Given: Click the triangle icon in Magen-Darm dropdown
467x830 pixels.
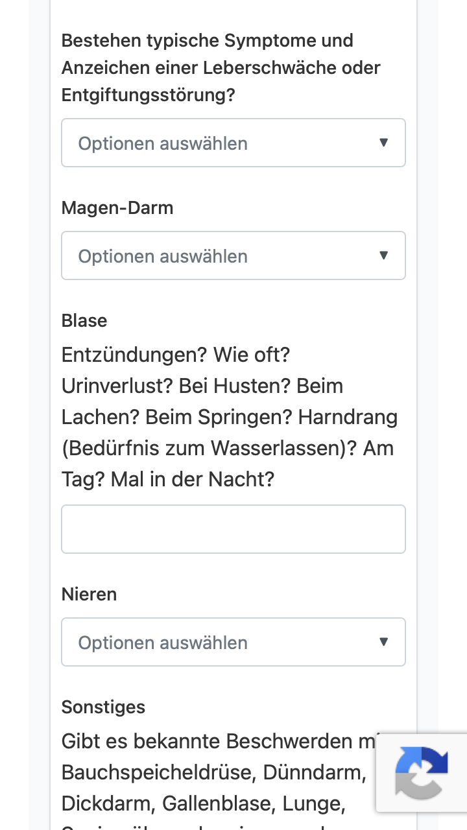Looking at the screenshot, I should point(383,255).
